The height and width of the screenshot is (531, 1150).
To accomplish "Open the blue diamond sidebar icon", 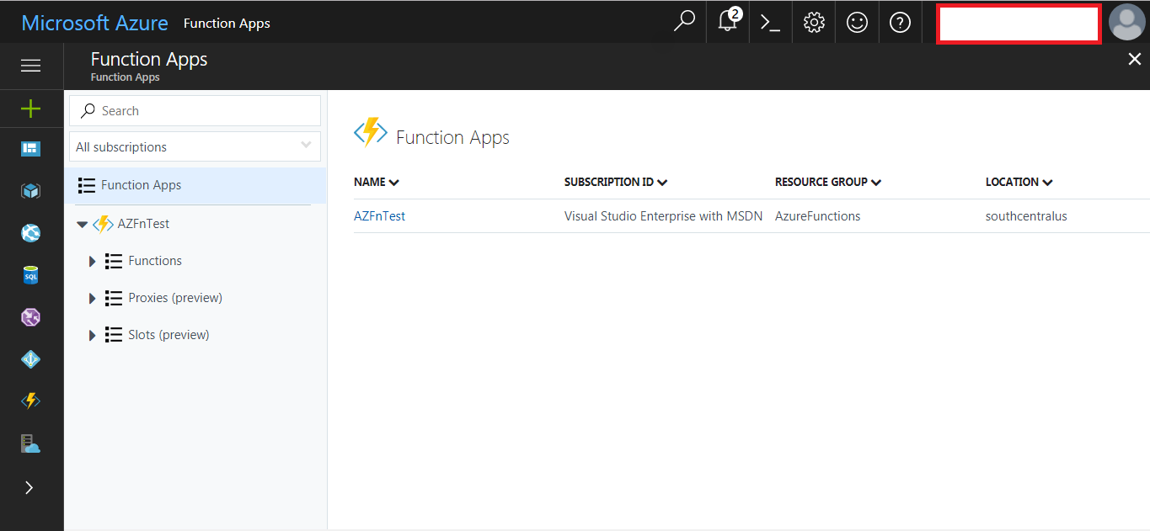I will click(x=31, y=359).
